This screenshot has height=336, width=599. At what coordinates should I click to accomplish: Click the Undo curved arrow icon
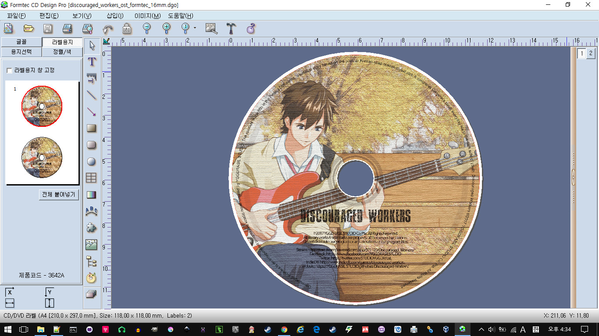(107, 29)
